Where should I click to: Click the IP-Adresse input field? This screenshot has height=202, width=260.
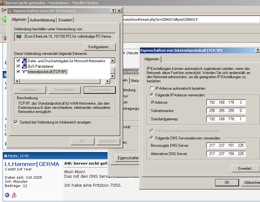226,102
